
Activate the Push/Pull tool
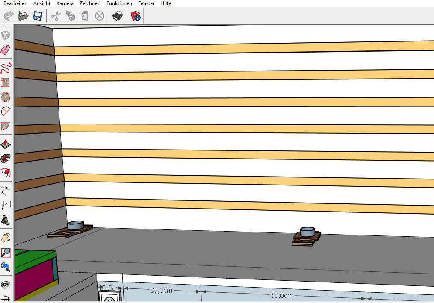[6, 143]
